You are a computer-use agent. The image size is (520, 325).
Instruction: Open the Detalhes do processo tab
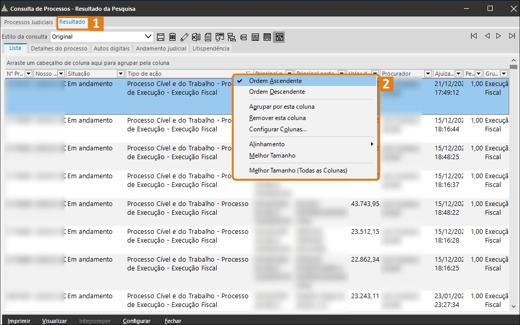click(x=59, y=48)
